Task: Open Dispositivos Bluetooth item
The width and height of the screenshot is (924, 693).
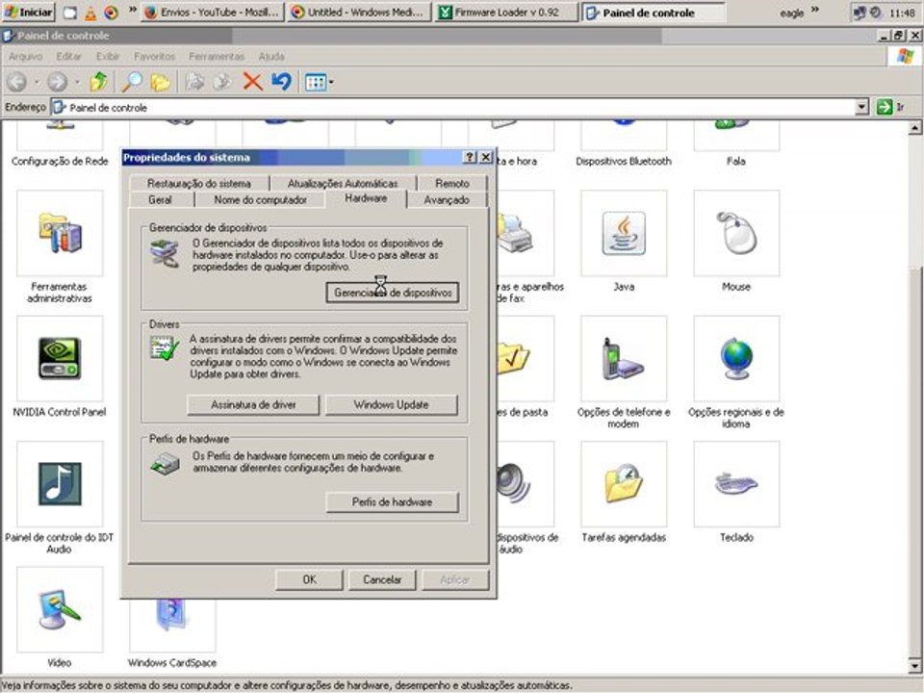Action: tap(624, 161)
